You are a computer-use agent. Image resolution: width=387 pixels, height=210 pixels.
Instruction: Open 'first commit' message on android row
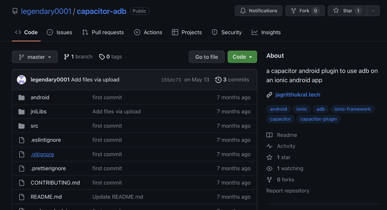[x=107, y=97]
